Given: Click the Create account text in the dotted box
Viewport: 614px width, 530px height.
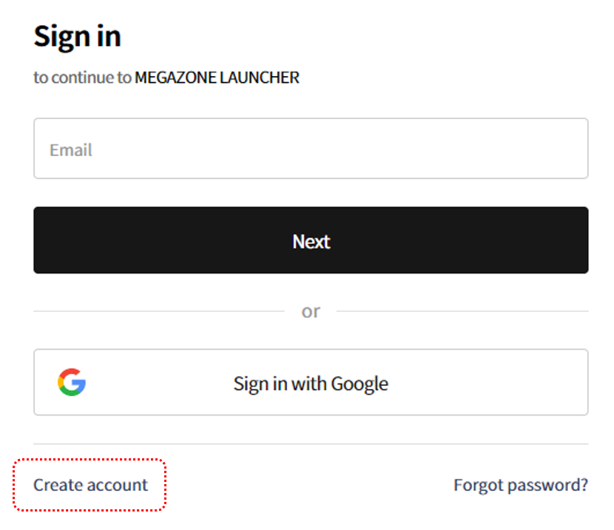Looking at the screenshot, I should [x=90, y=485].
